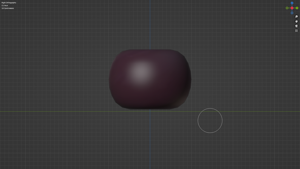Click the green Y axis gizmo handle

click(x=297, y=8)
